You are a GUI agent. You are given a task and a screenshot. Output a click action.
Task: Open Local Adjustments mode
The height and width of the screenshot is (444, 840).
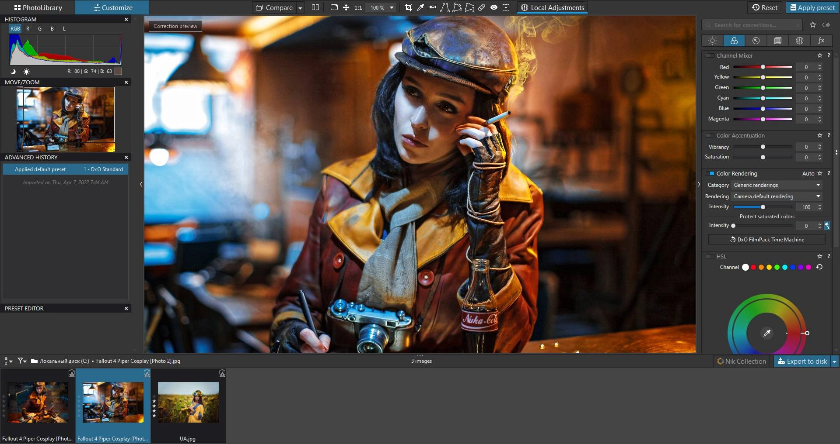552,7
